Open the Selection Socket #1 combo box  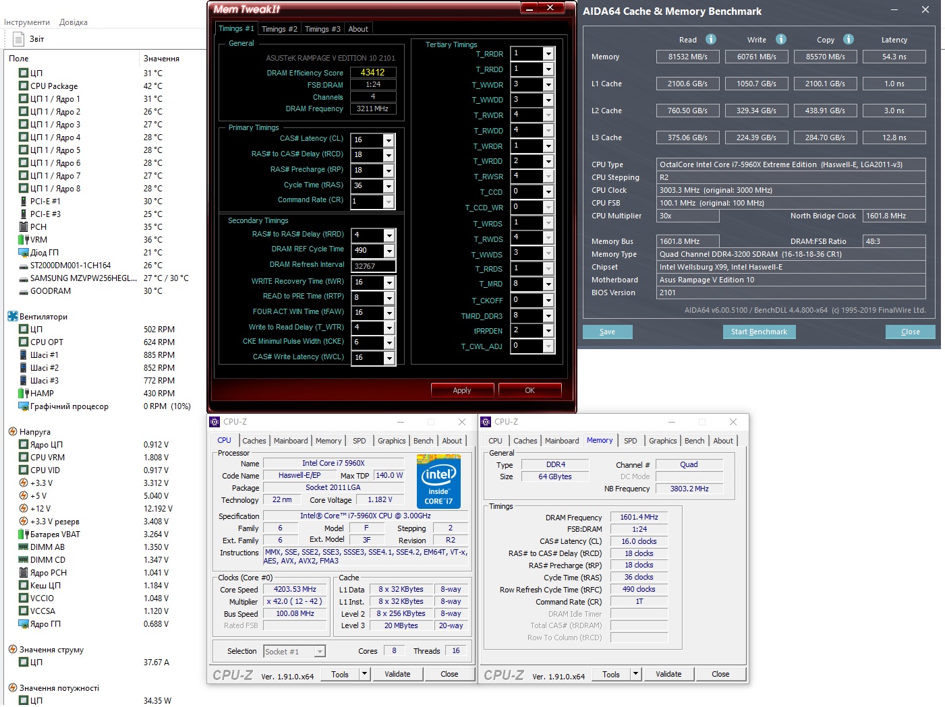pos(294,652)
